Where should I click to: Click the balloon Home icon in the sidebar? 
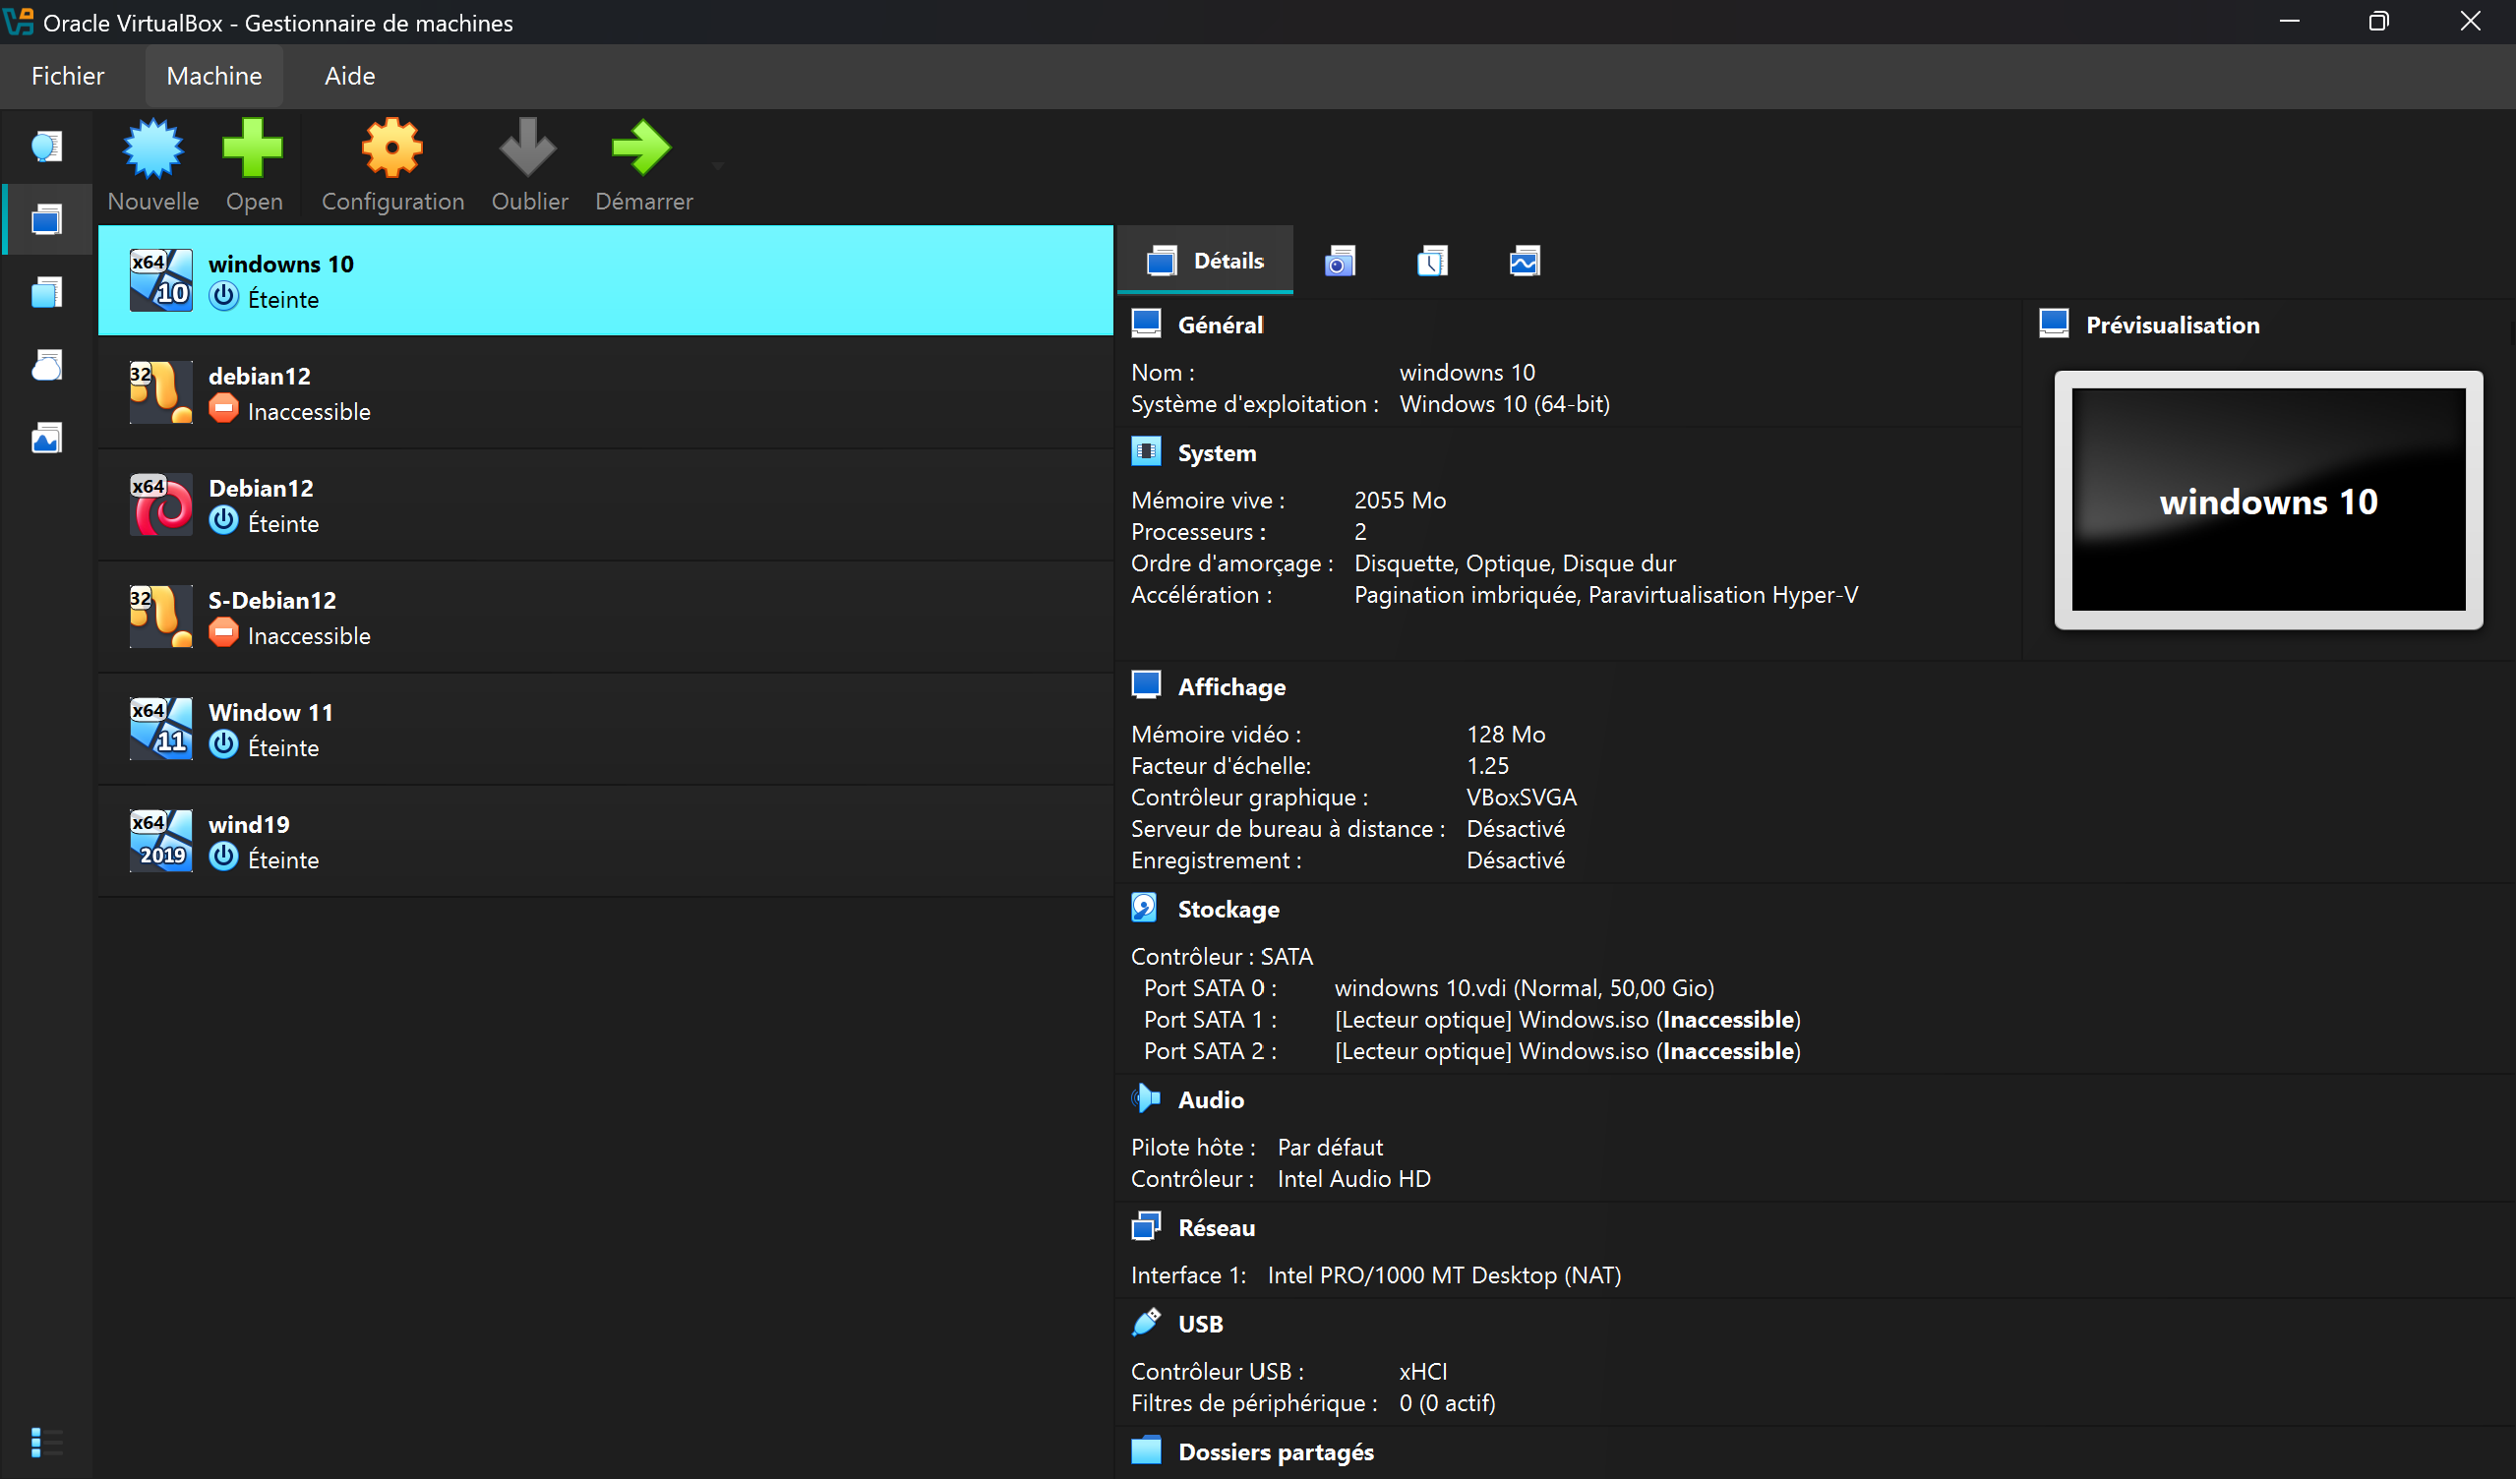(46, 147)
